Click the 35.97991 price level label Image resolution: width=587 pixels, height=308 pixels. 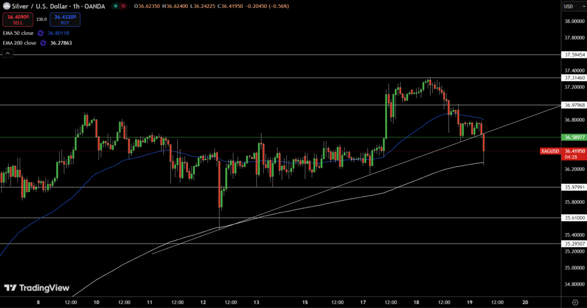574,187
